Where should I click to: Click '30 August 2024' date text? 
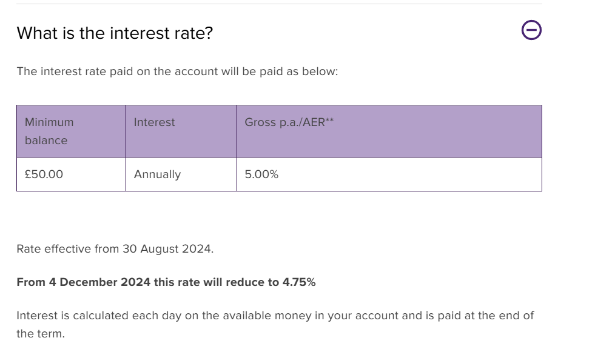point(167,249)
